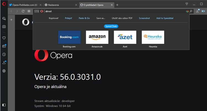The image size is (207, 111).
Task: Open downloads button in toolbar
Action: 198,11
